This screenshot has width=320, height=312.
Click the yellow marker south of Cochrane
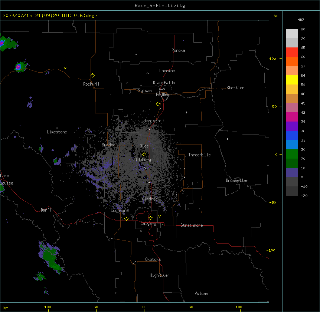click(x=126, y=219)
